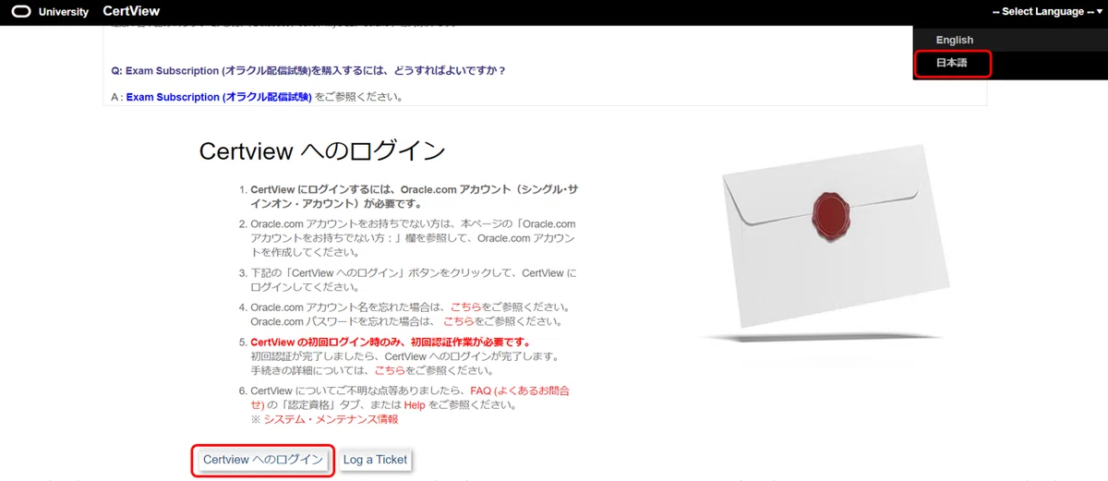This screenshot has height=481, width=1108.
Task: Open the Help link in step 6
Action: pyautogui.click(x=415, y=405)
